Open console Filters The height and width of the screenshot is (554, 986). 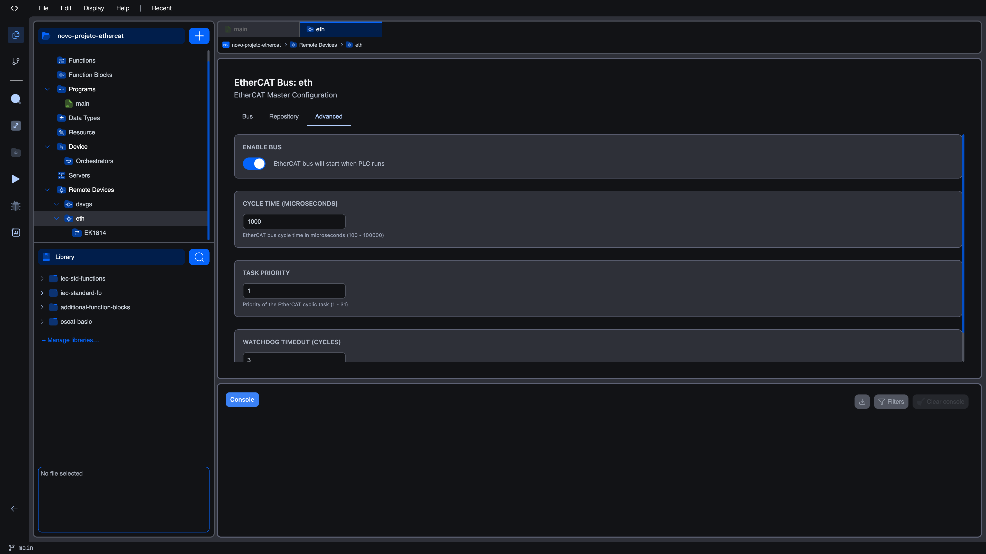(x=891, y=401)
